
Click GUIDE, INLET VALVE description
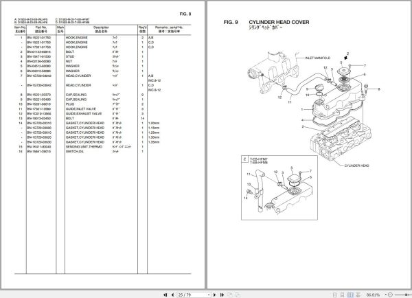tap(81, 108)
